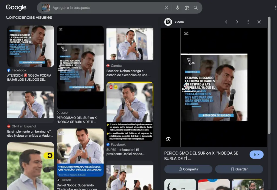
Task: Click the x.com source icon in results
Action: (58, 112)
